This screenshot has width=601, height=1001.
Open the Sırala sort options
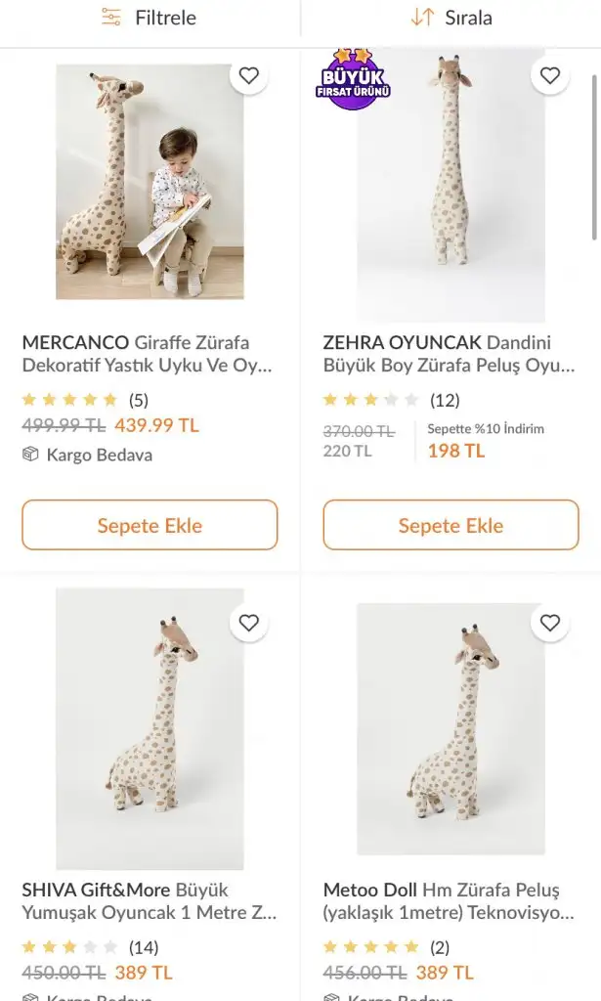(451, 18)
